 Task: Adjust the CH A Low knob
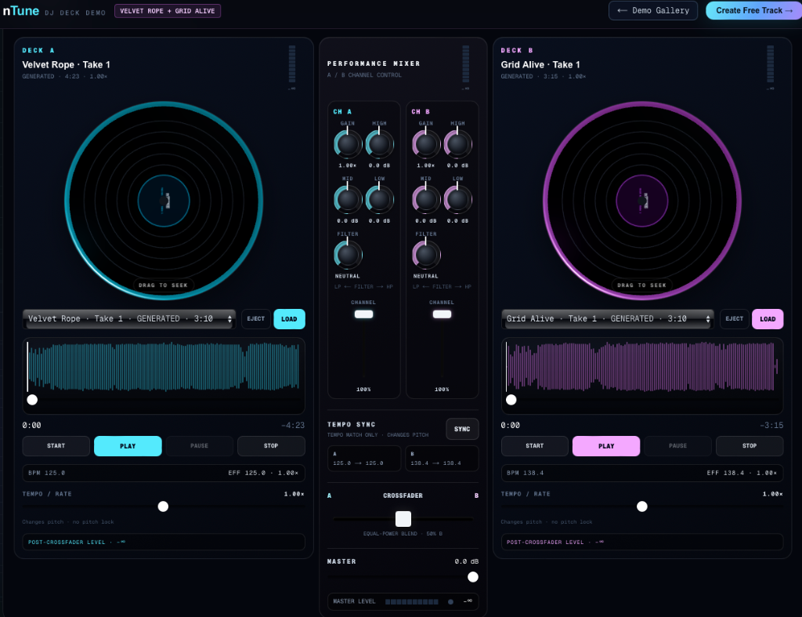coord(379,199)
